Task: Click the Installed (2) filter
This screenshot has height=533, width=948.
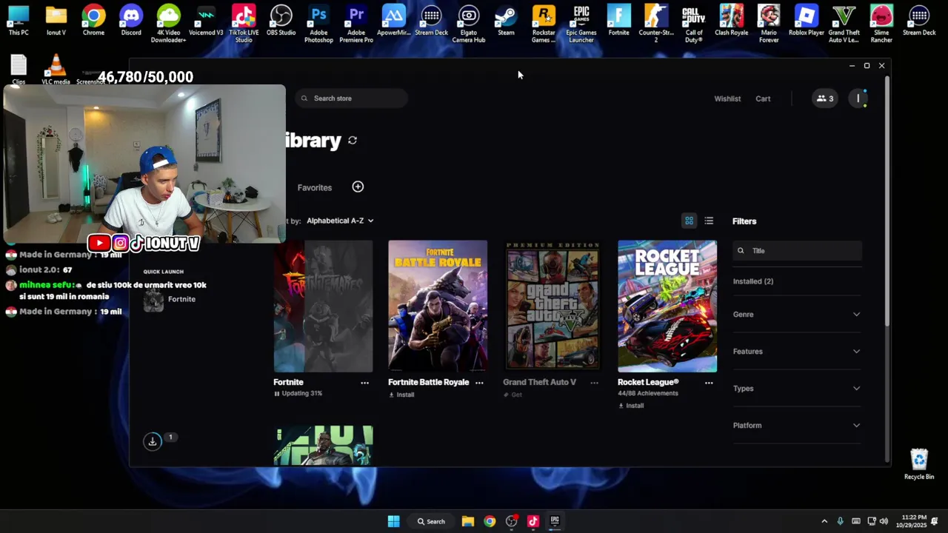Action: click(x=753, y=281)
